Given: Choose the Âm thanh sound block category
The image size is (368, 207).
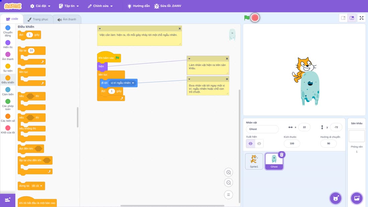Looking at the screenshot, I should (8, 56).
